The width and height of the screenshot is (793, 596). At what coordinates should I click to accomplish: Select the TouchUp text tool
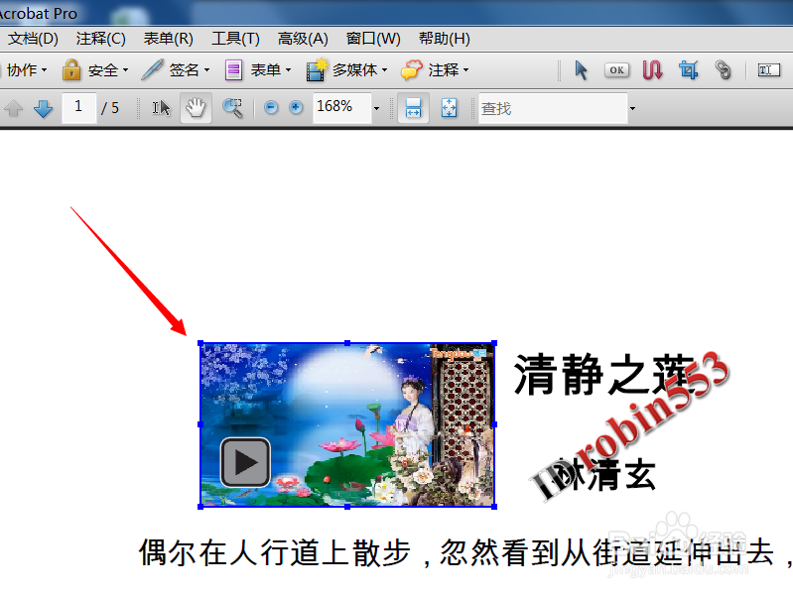coord(768,69)
